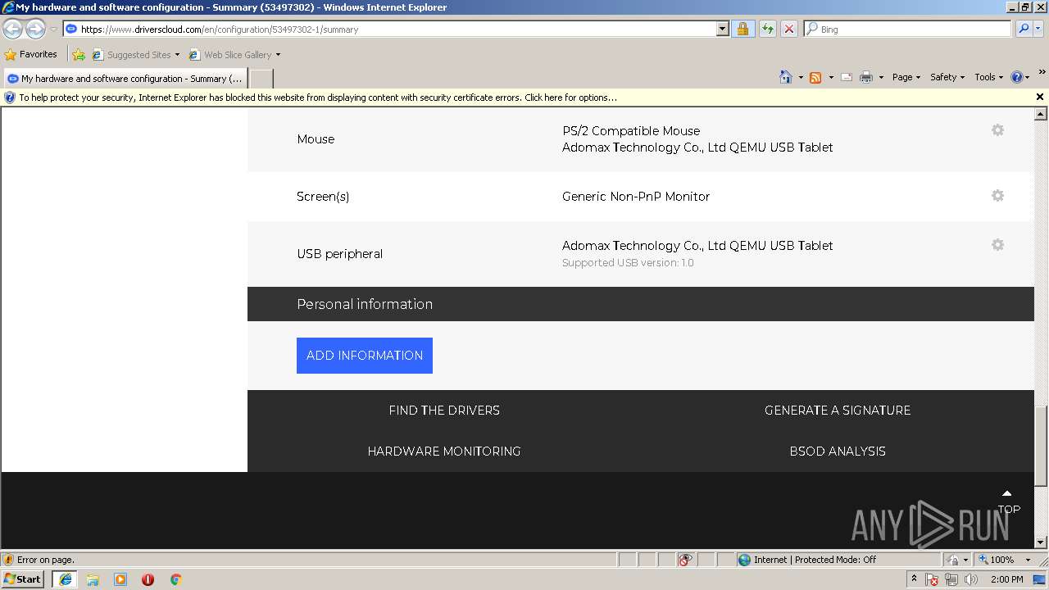
Task: Open the security lock icon in address bar
Action: point(742,29)
